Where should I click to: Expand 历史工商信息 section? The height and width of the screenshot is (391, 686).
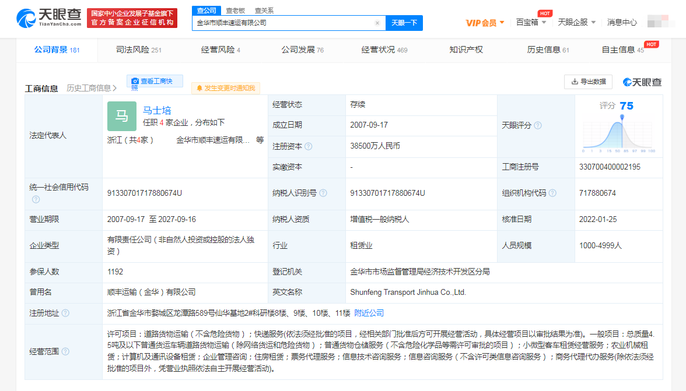pyautogui.click(x=92, y=88)
